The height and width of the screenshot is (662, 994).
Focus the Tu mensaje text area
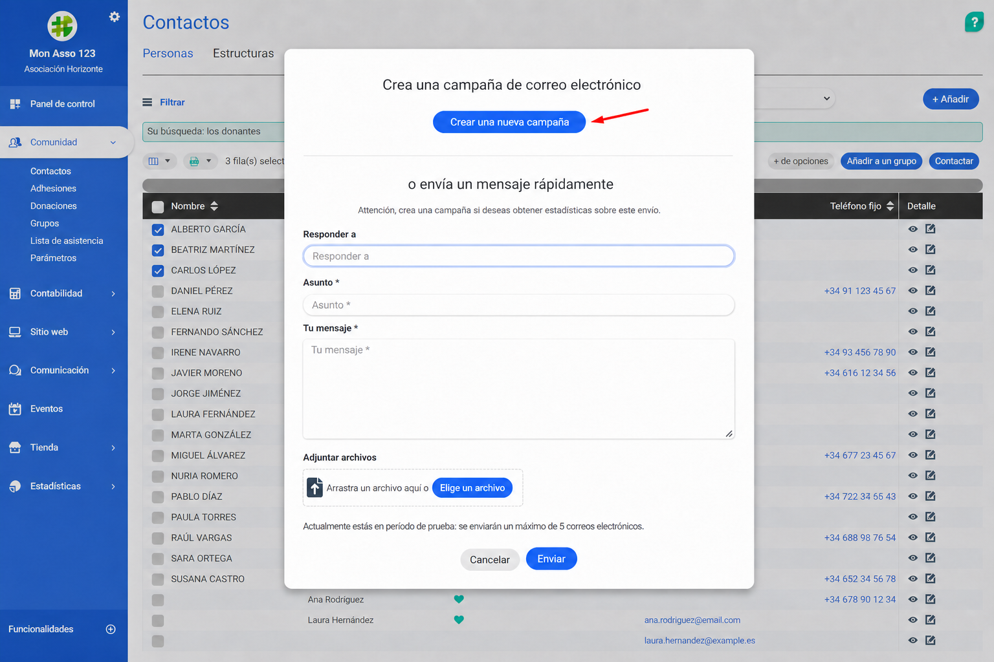[x=518, y=389]
